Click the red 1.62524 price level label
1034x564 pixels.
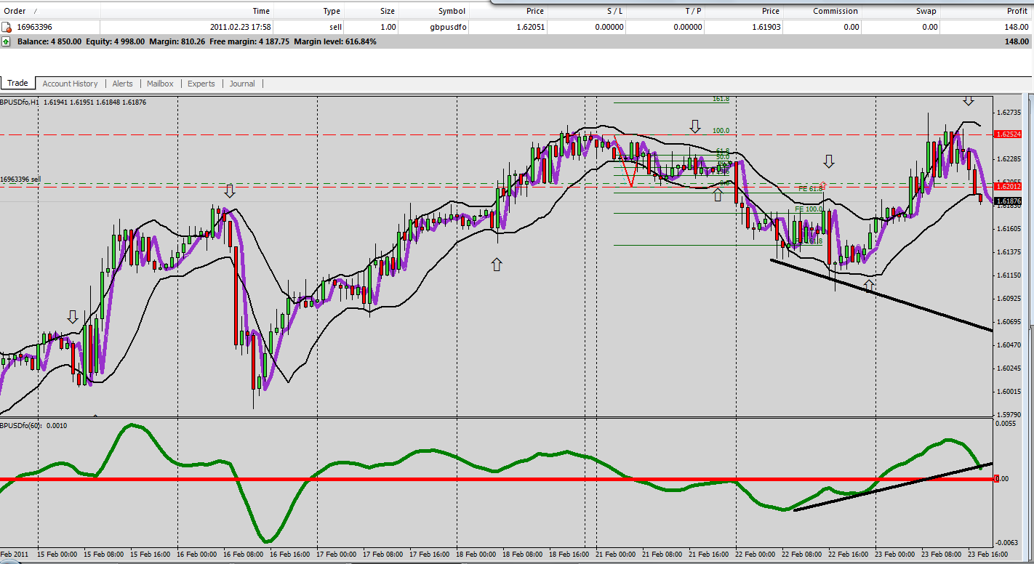1009,134
